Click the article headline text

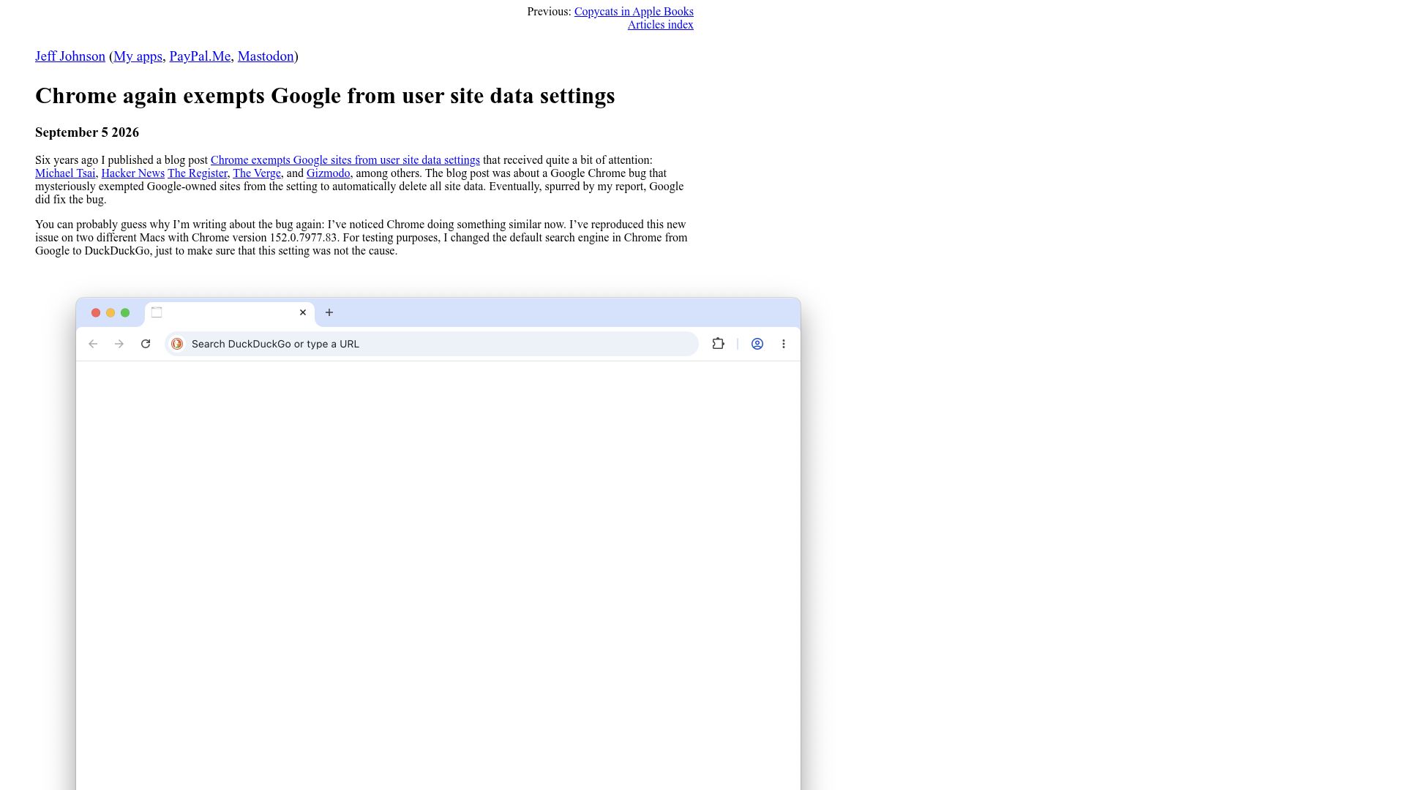pos(325,96)
